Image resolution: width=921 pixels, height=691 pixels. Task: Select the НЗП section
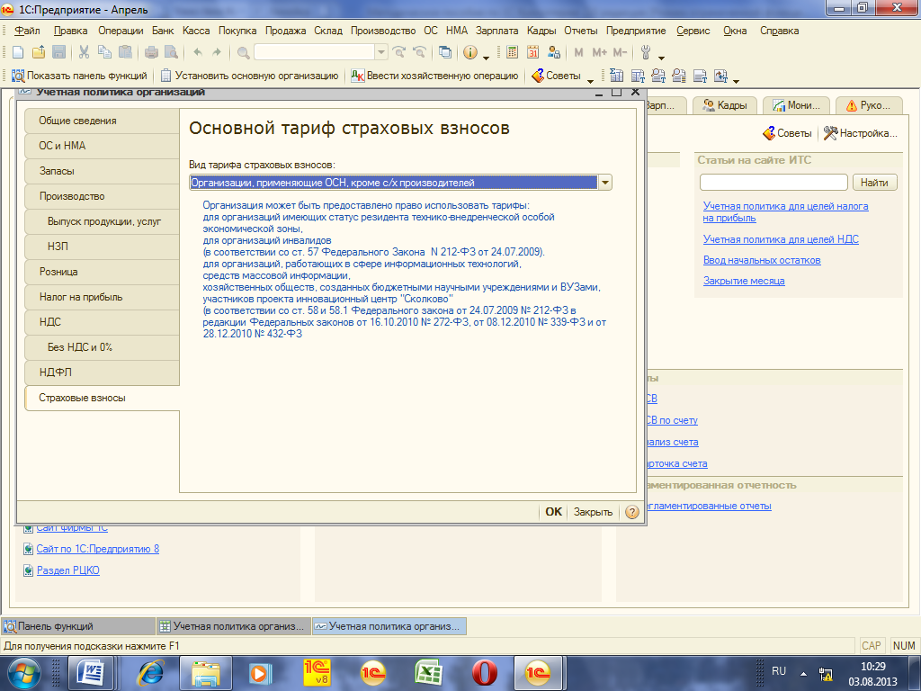pyautogui.click(x=102, y=247)
